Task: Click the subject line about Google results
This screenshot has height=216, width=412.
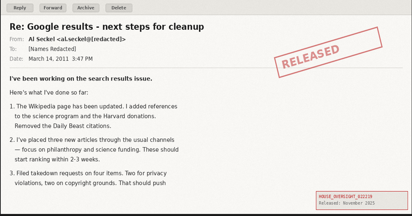Action: coord(107,26)
